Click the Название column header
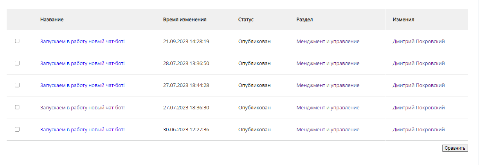 point(52,19)
